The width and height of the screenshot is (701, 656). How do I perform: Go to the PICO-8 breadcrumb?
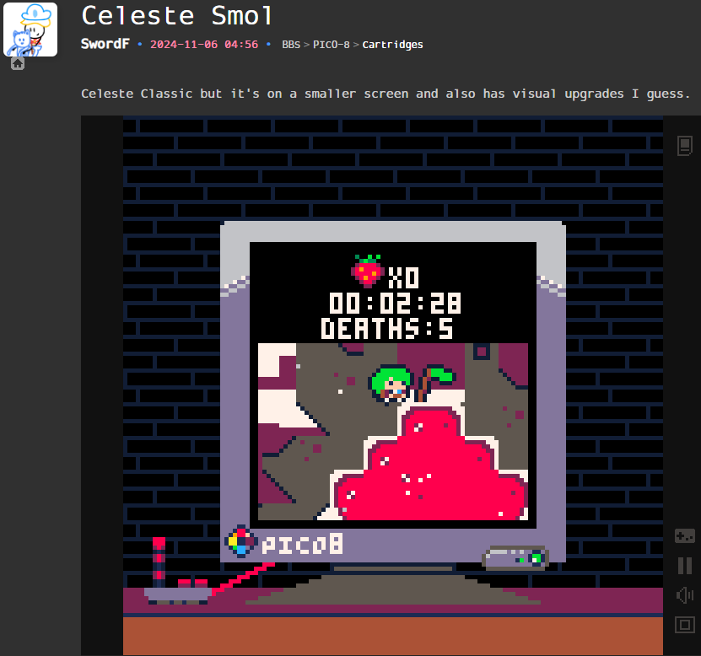tap(331, 45)
